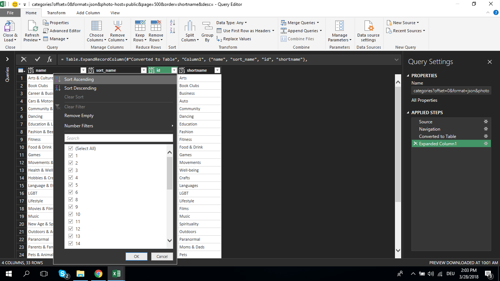The height and width of the screenshot is (281, 500).
Task: Switch to the Transform ribbon tab
Action: point(56,12)
